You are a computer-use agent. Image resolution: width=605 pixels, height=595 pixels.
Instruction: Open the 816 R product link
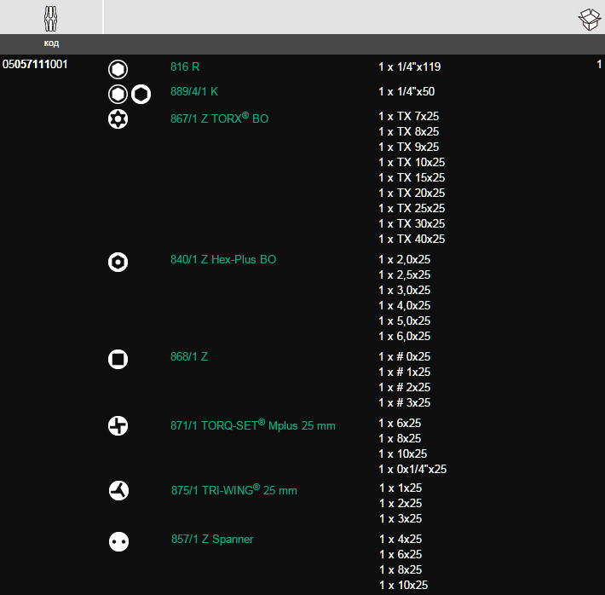[x=185, y=66]
